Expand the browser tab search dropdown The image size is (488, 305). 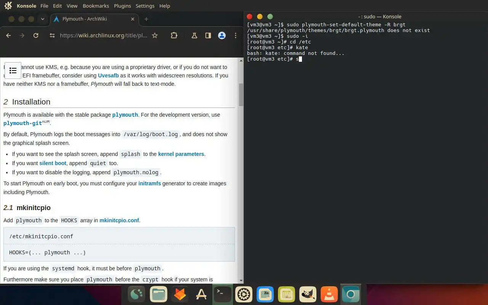pos(42,19)
